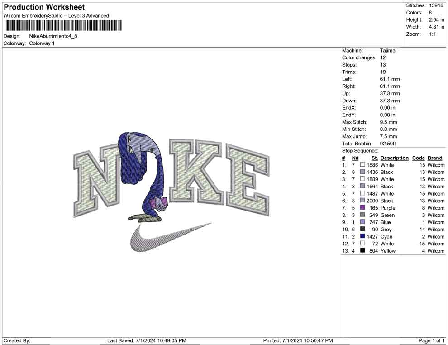Click the Created By label
This screenshot has width=448, height=345.
click(17, 340)
